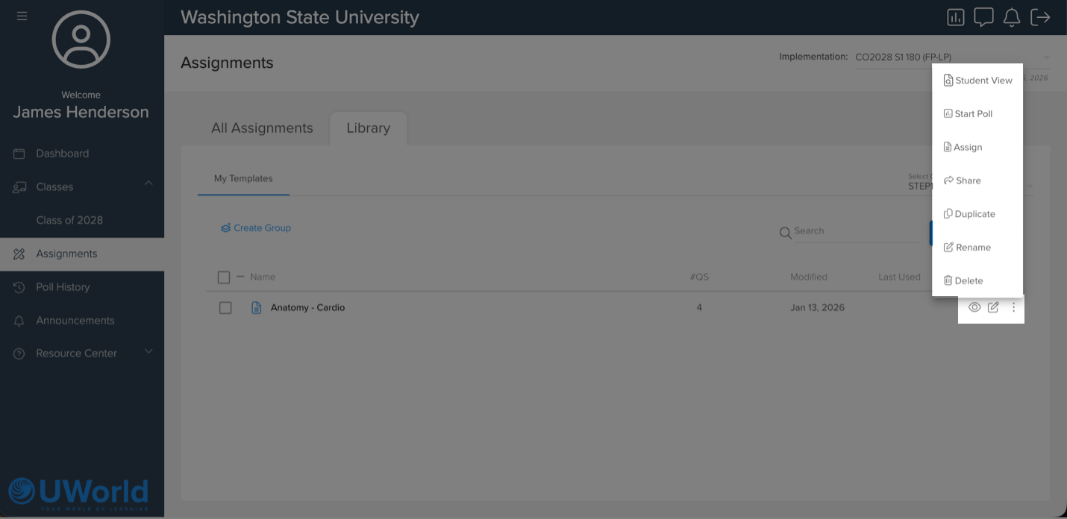Click the Search templates input field
Screen dimensions: 1067x519
854,231
